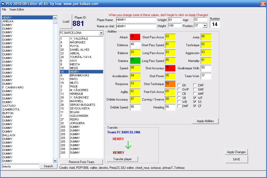Screen dimensions: 267x178
Task: Tick the AMF position checkbox
Action: [195, 93]
